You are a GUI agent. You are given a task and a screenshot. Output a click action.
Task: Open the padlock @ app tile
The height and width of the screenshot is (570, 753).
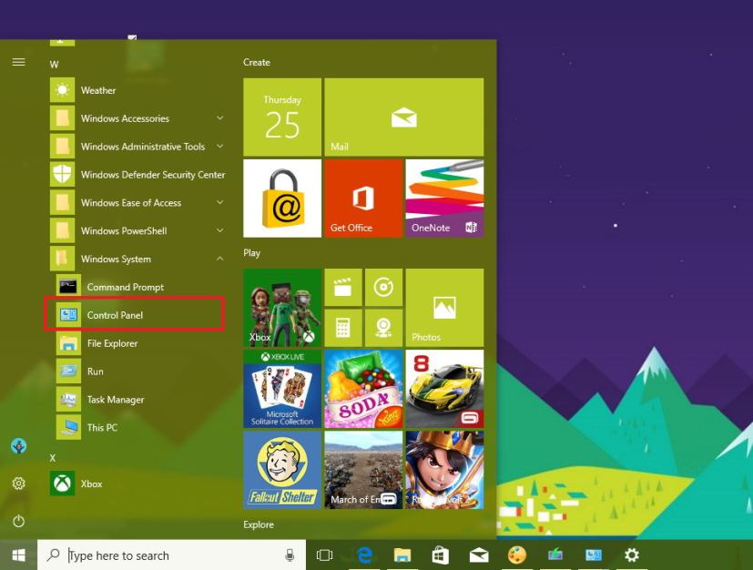[282, 198]
